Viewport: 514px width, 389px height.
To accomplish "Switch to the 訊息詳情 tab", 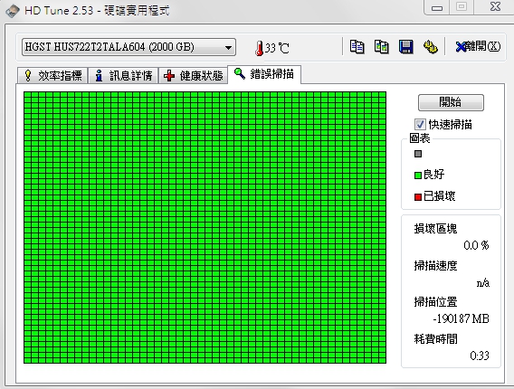I will pos(124,76).
